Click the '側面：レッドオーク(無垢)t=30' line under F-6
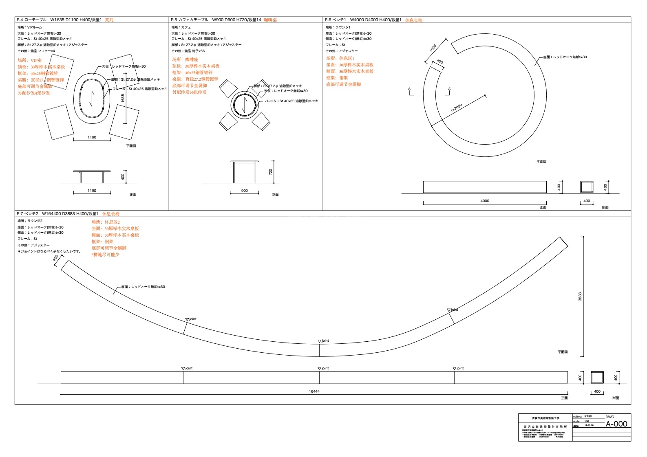647x457 pixels. click(x=349, y=39)
